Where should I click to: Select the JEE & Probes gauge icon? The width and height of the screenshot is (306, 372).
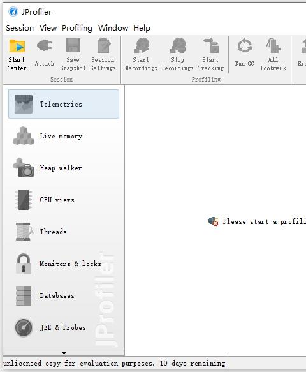[x=23, y=327]
